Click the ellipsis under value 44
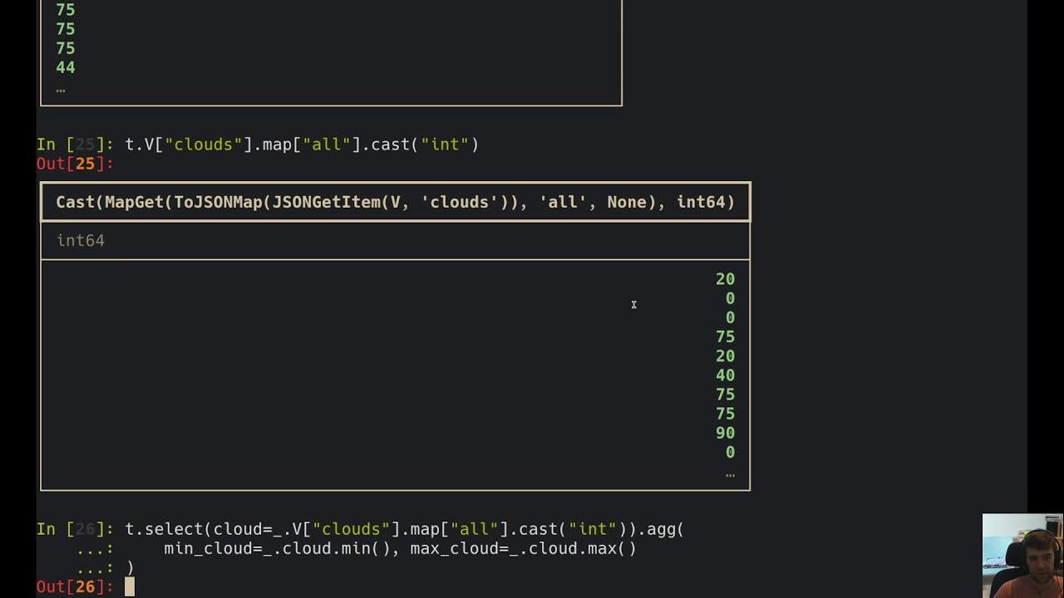This screenshot has width=1064, height=598. coord(61,88)
